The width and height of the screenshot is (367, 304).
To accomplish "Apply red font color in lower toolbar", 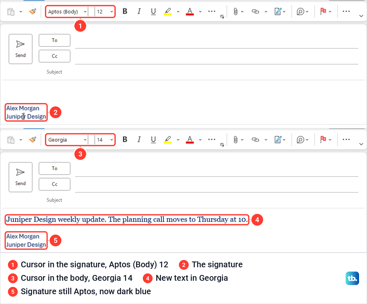I will 190,140.
